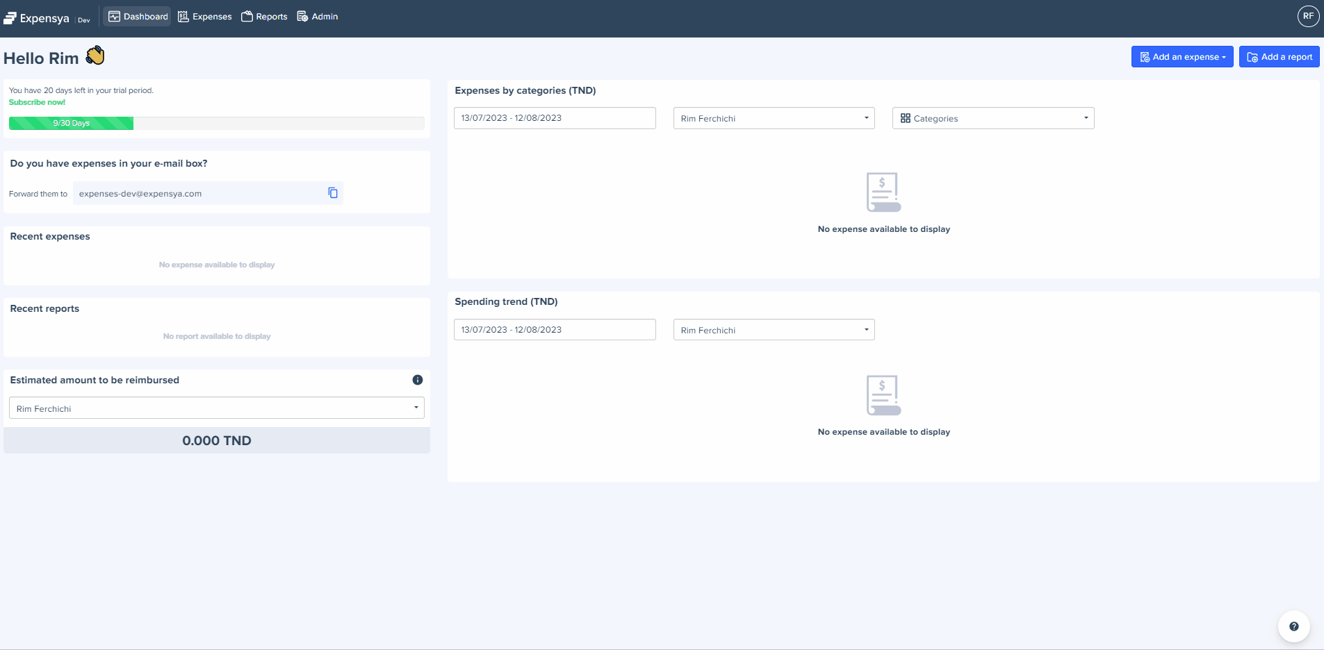Click the waving hand emoji

click(95, 56)
